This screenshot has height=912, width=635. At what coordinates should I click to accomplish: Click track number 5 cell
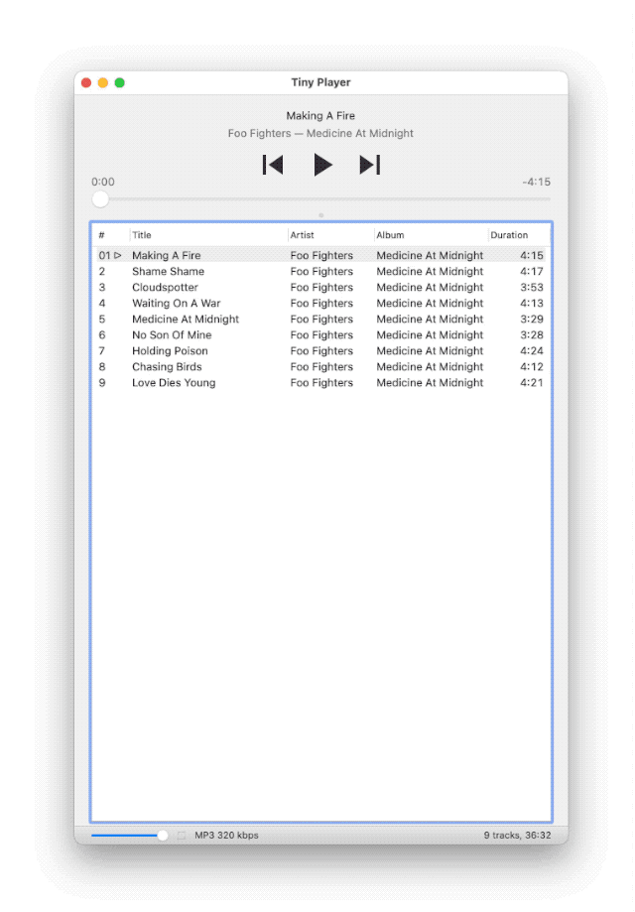(x=102, y=320)
